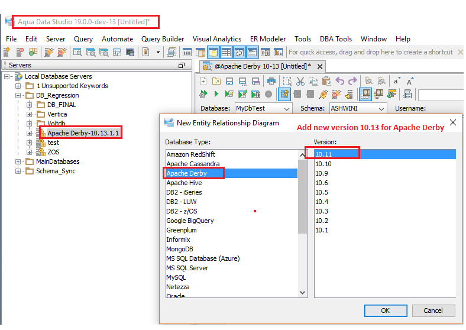This screenshot has width=466, height=330.
Task: Click the Select All dashed rectangle icon
Action: pyautogui.click(x=287, y=81)
